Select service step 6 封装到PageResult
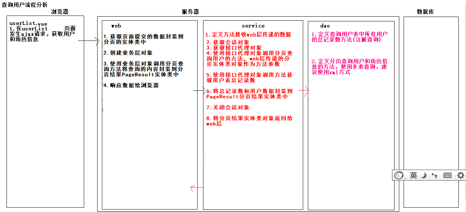The height and width of the screenshot is (212, 466). pyautogui.click(x=249, y=94)
